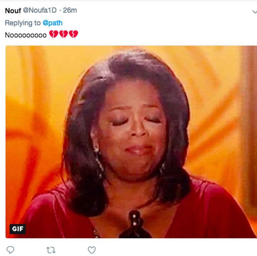This screenshot has height=256, width=257.
Task: Click the Nooooooooo tweet text
Action: [26, 34]
